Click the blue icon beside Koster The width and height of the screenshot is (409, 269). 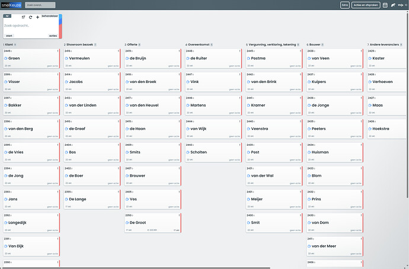pos(370,59)
